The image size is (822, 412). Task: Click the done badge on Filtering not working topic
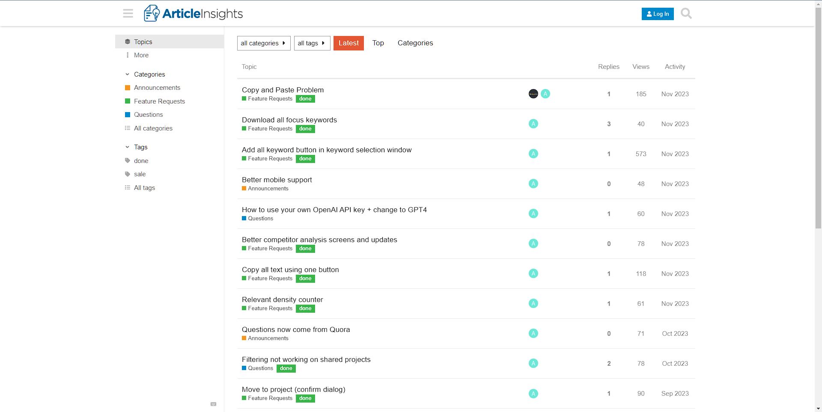click(x=286, y=368)
